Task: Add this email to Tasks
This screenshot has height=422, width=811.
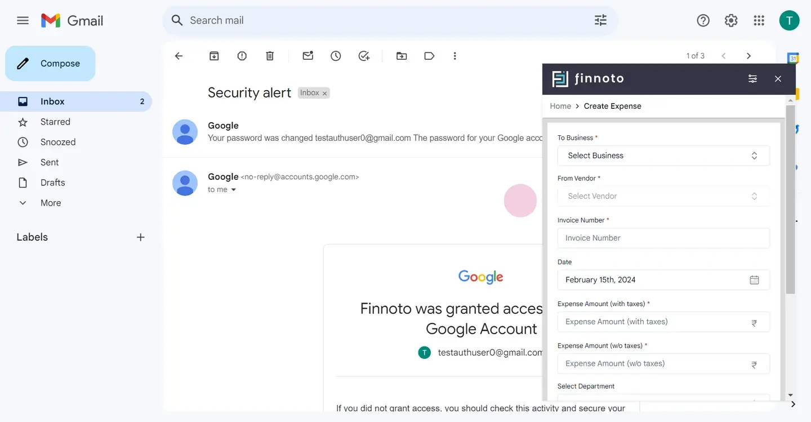Action: (364, 56)
